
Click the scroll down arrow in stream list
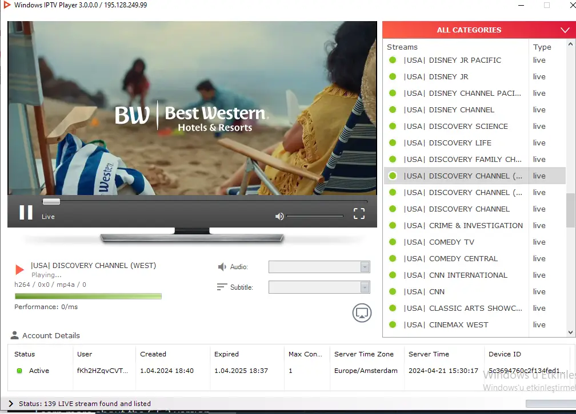570,332
